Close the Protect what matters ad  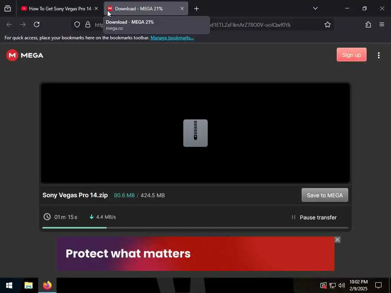click(x=338, y=240)
